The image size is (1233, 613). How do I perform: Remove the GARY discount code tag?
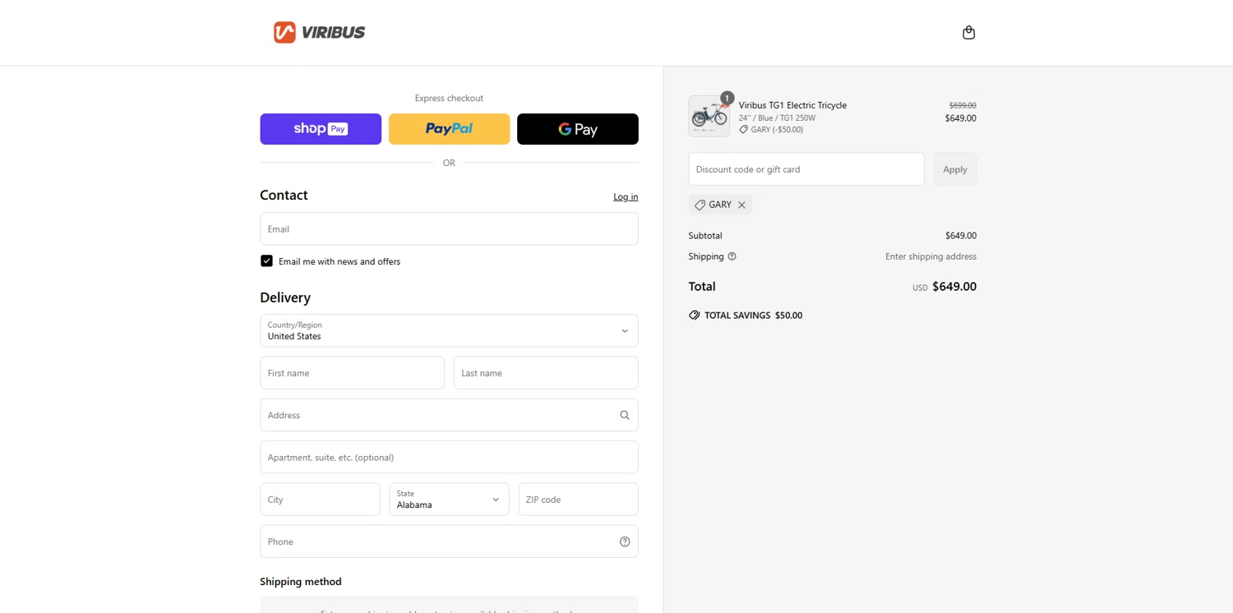click(741, 205)
